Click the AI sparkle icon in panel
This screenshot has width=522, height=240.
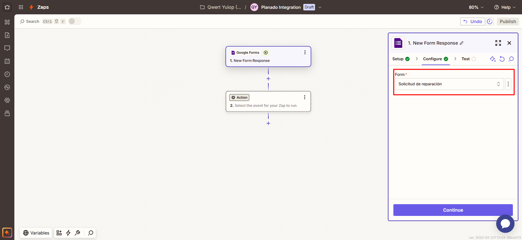click(493, 59)
